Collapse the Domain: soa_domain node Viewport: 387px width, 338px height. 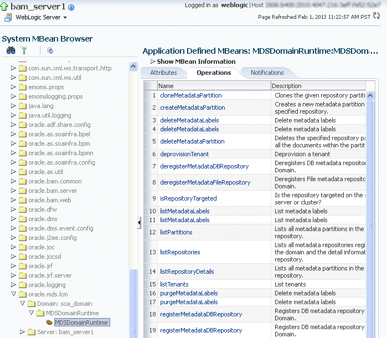click(22, 304)
